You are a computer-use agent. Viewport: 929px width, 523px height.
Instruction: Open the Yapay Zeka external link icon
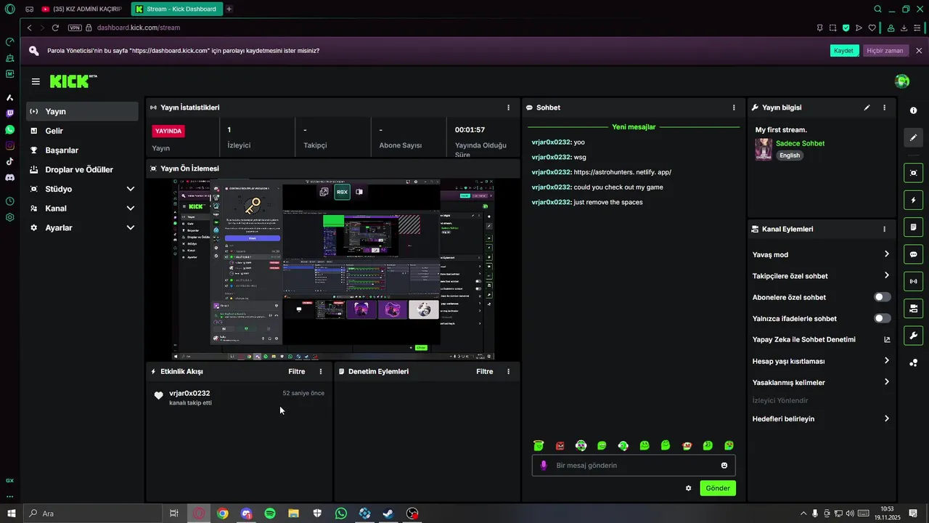pyautogui.click(x=887, y=339)
